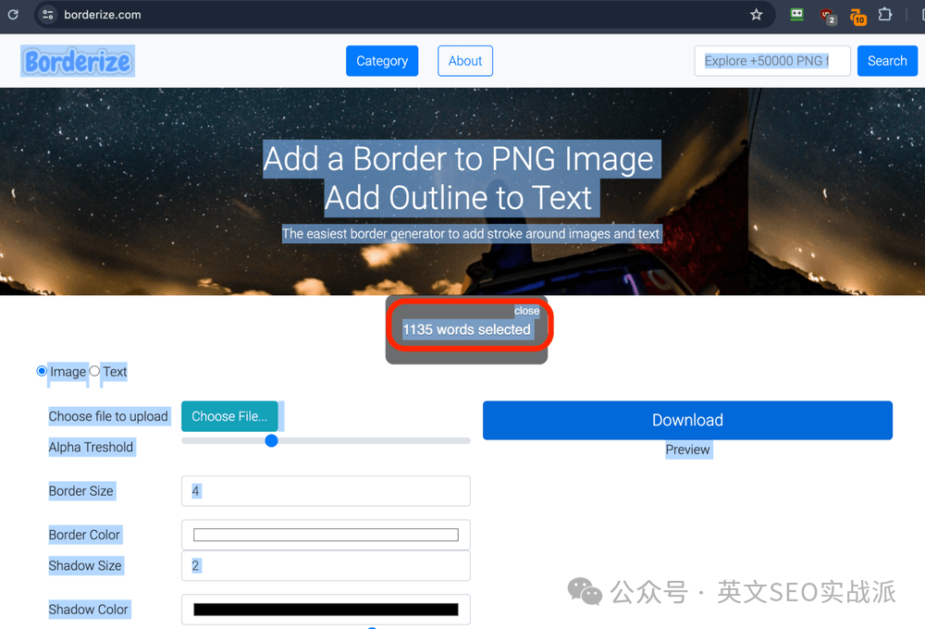Click the 'Border Size' label
The height and width of the screenshot is (629, 925).
pyautogui.click(x=80, y=491)
